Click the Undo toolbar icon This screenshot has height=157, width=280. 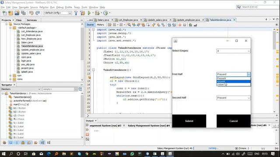coord(31,13)
